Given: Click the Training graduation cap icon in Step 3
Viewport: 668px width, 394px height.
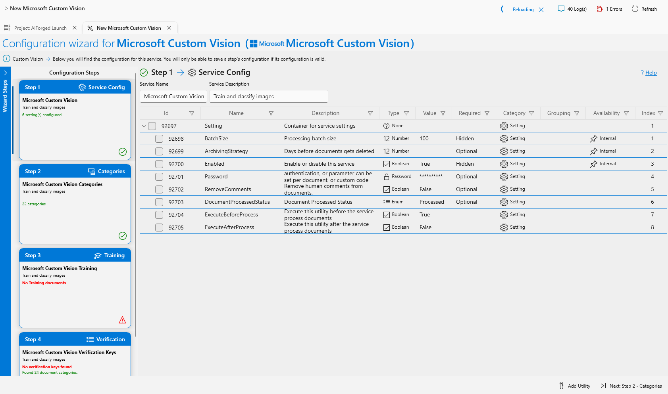Looking at the screenshot, I should [98, 255].
